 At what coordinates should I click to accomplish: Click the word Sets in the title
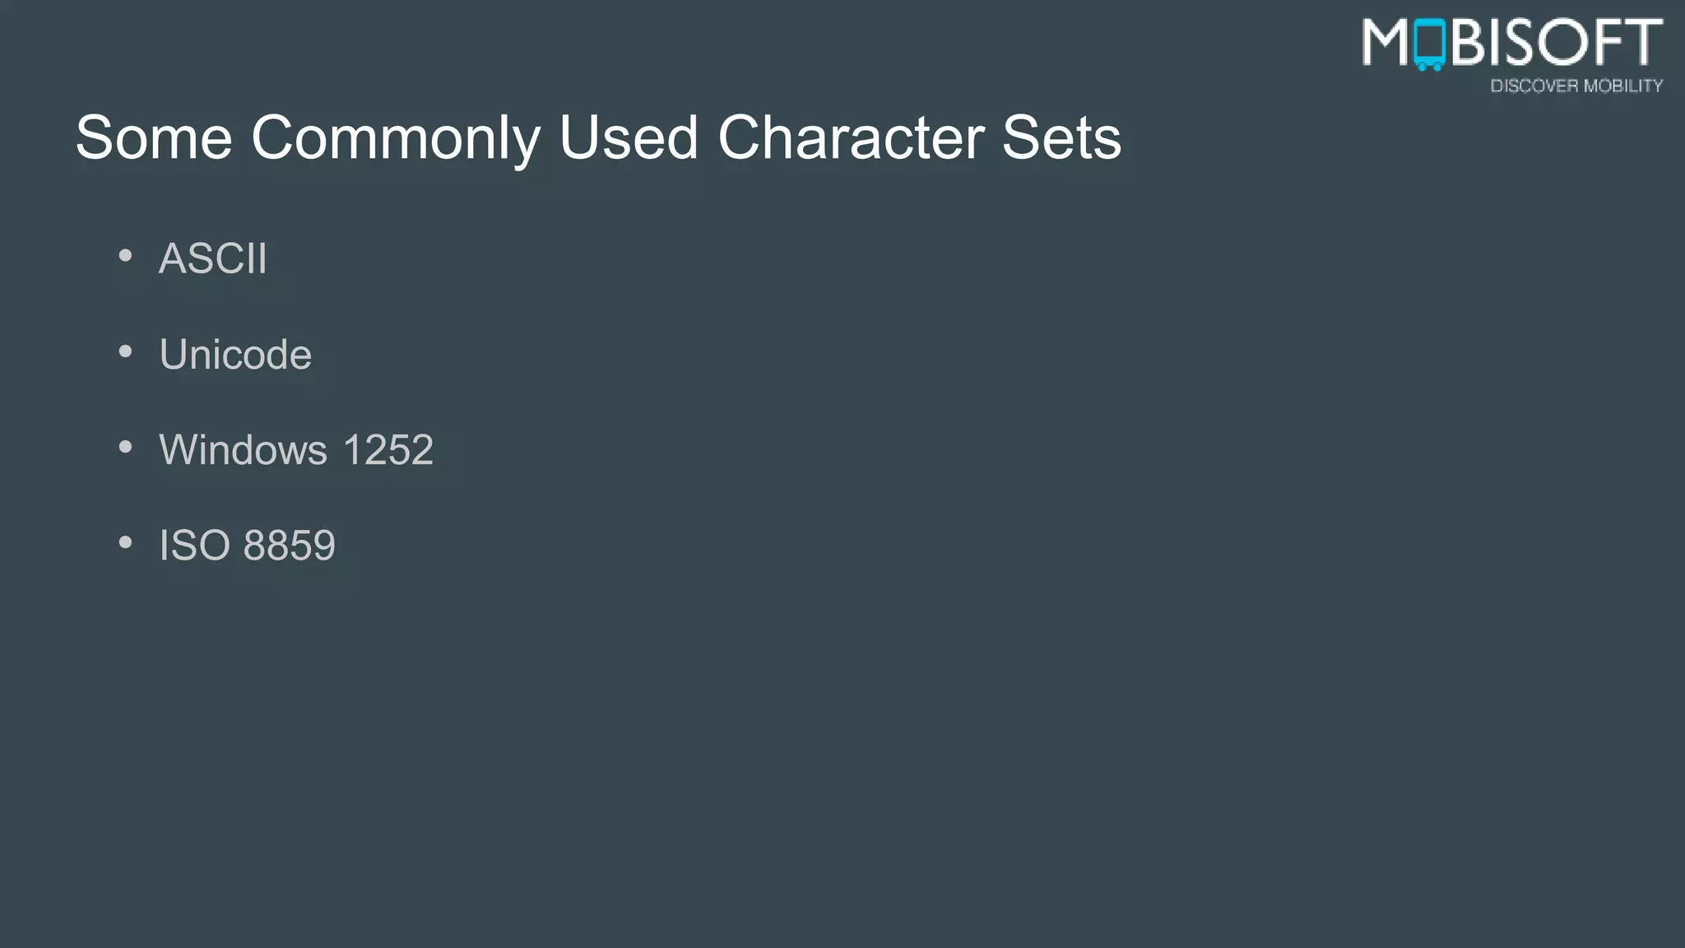tap(1061, 137)
